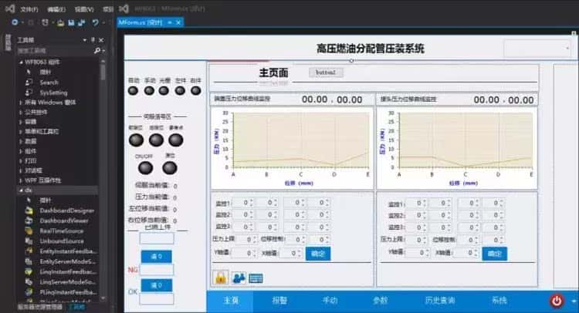579x313 pixels.
Task: Open the 视图(V) menu
Action: (84, 9)
